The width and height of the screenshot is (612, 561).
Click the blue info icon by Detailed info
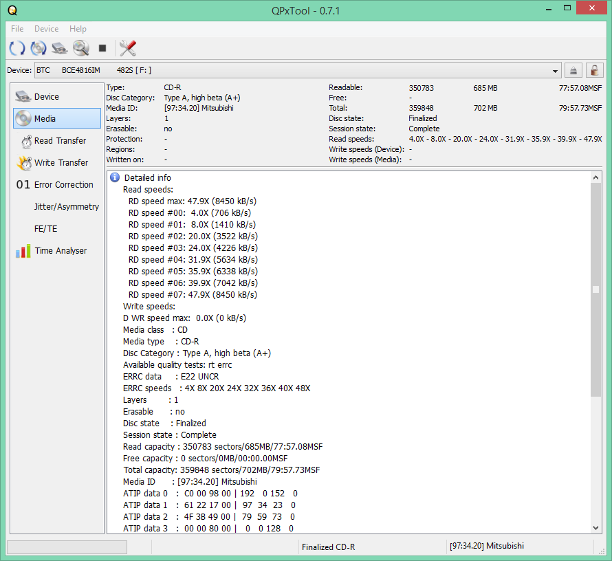click(115, 177)
